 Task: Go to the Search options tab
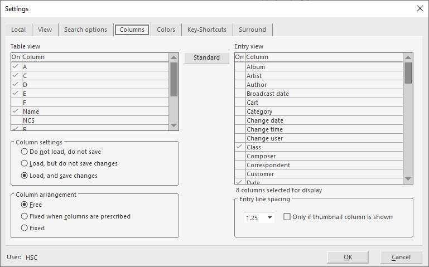click(x=85, y=30)
